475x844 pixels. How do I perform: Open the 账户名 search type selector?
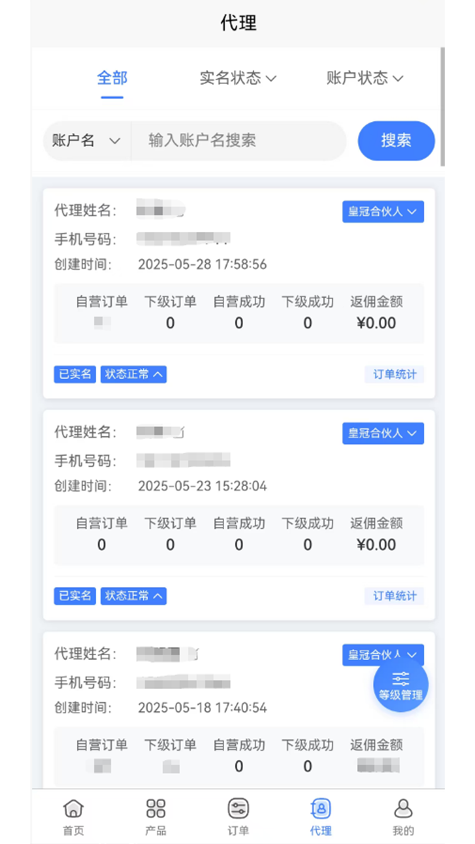click(x=87, y=141)
